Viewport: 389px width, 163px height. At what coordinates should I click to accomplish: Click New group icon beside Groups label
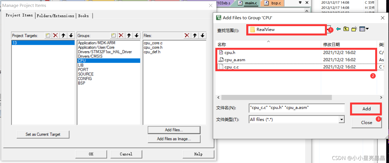(x=113, y=35)
